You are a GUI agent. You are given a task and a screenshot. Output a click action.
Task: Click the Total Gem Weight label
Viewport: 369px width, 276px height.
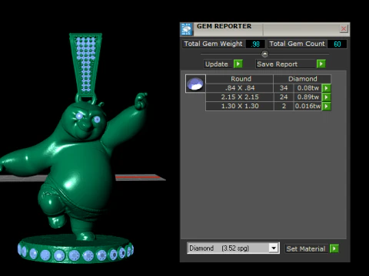[x=213, y=44]
